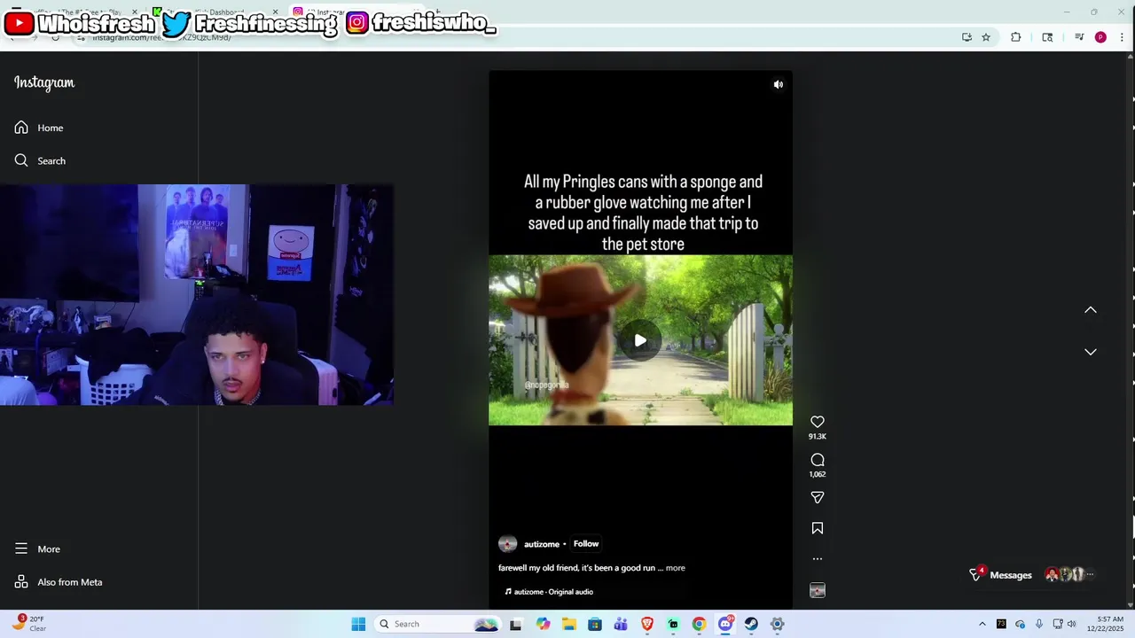Click the Instagram logo in the sidebar
The height and width of the screenshot is (638, 1135).
[x=44, y=82]
